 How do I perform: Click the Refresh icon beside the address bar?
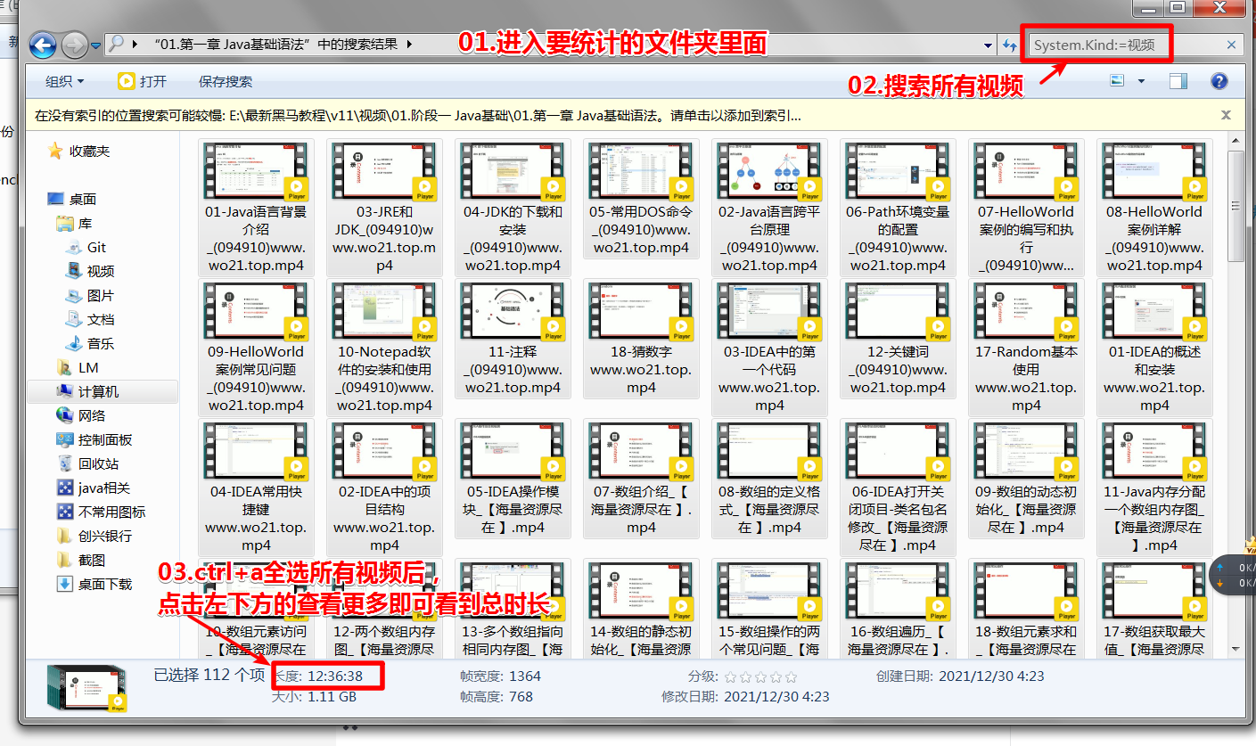point(1009,45)
